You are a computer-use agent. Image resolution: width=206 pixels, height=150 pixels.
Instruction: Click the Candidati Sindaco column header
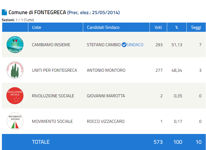103,27
